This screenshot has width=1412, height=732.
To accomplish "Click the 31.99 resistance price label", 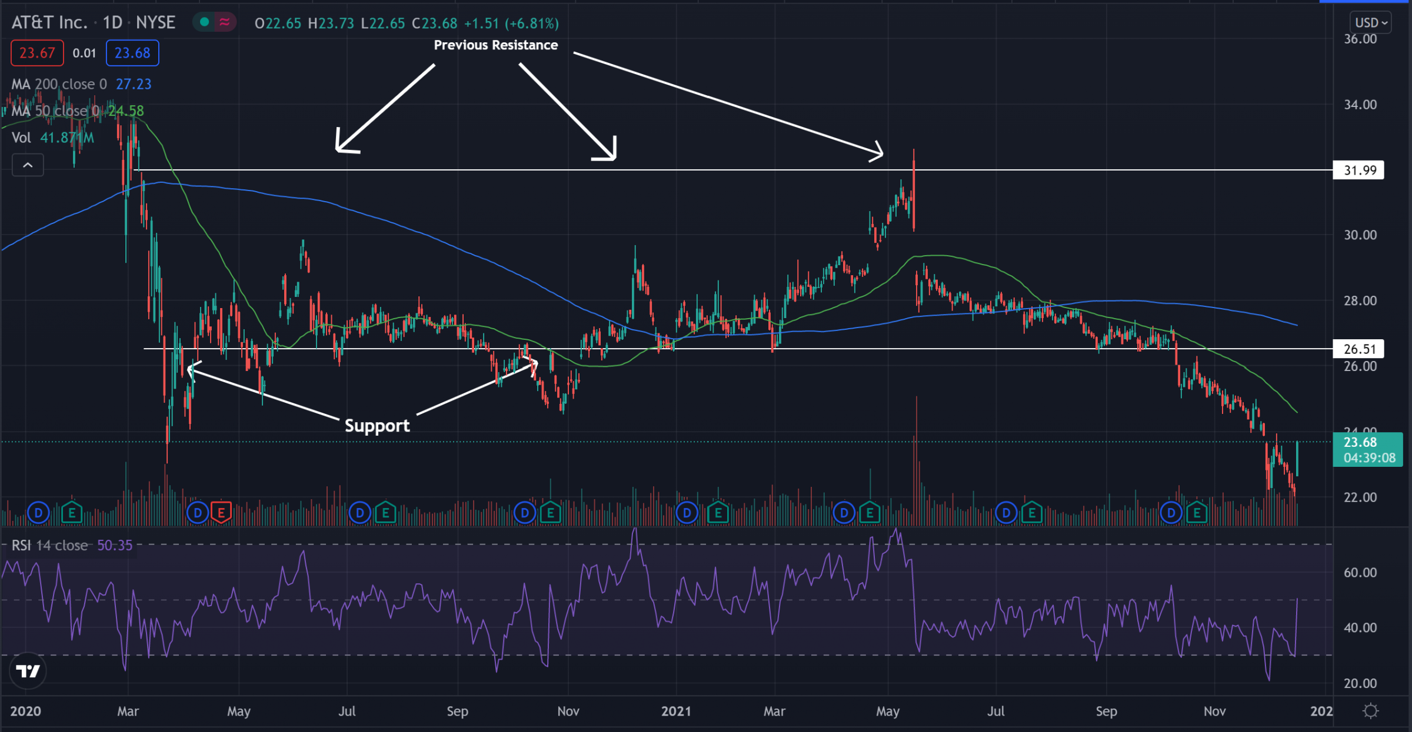I will [1358, 171].
